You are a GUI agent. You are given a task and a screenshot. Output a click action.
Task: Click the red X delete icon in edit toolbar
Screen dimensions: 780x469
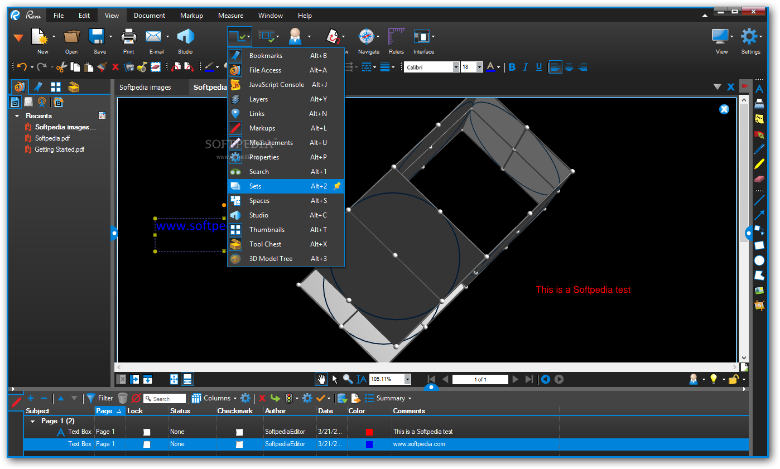[115, 67]
